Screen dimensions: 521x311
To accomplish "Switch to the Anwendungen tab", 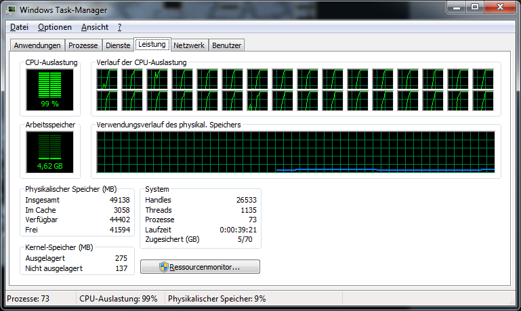I will [37, 45].
